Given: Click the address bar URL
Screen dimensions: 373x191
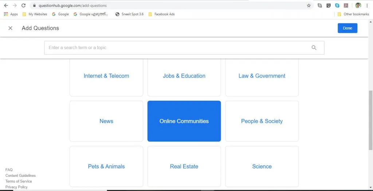Looking at the screenshot, I should 72,5.
